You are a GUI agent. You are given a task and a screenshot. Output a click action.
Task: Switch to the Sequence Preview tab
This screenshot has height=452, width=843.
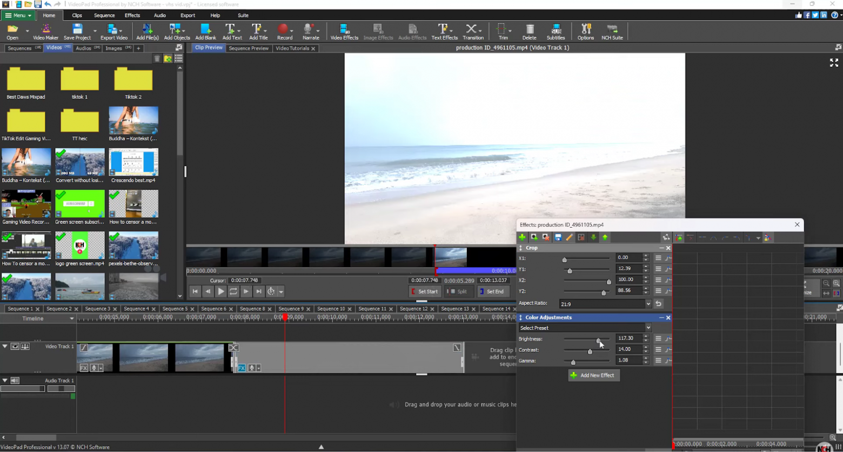point(248,48)
